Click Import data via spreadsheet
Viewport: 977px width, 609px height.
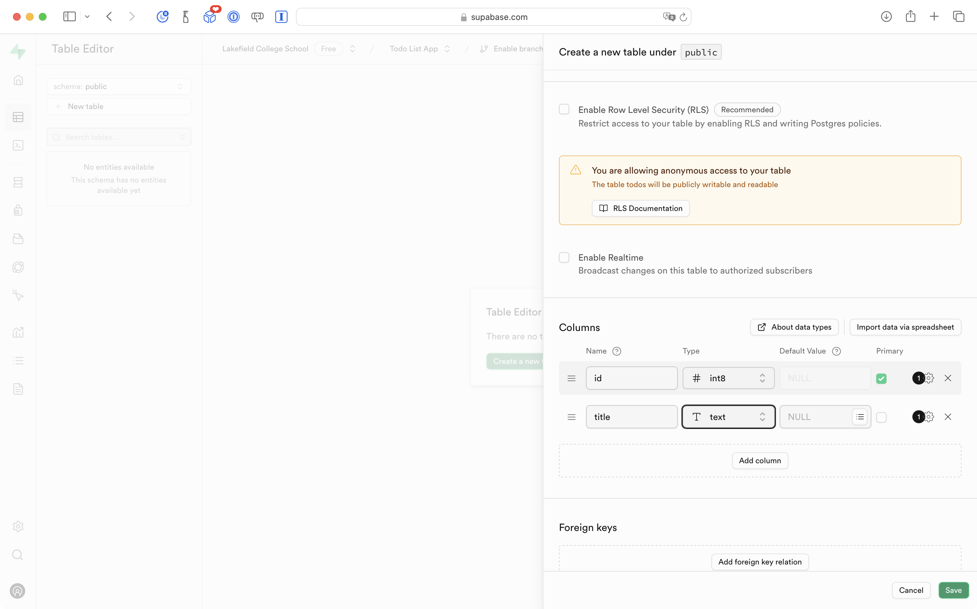coord(905,327)
